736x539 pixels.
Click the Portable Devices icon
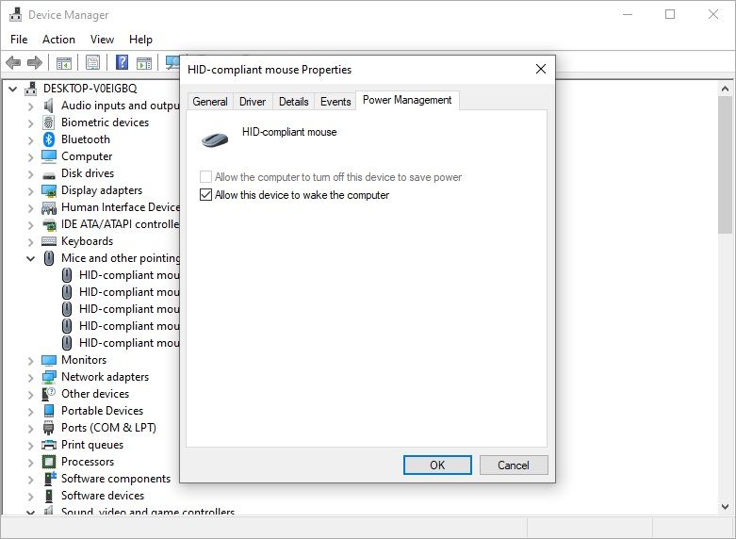click(49, 410)
